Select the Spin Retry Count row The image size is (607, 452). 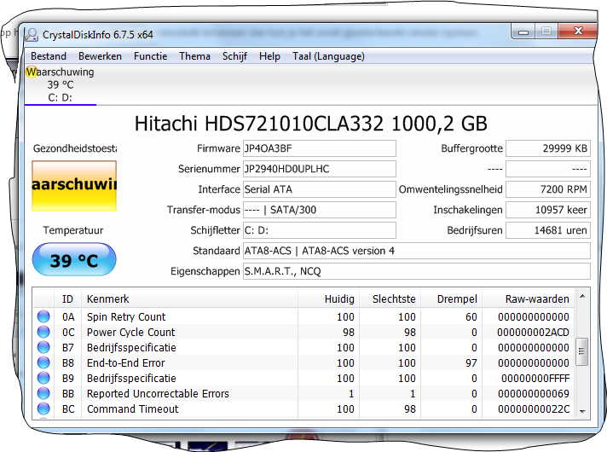[303, 316]
